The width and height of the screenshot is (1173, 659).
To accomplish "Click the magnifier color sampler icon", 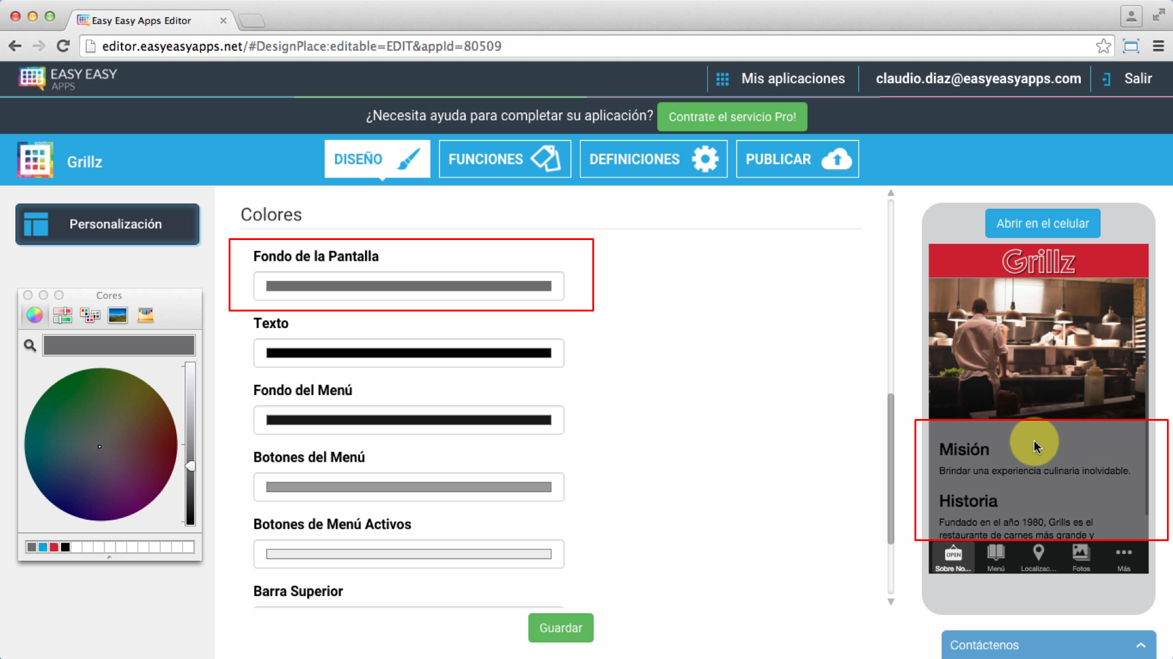I will pyautogui.click(x=30, y=346).
